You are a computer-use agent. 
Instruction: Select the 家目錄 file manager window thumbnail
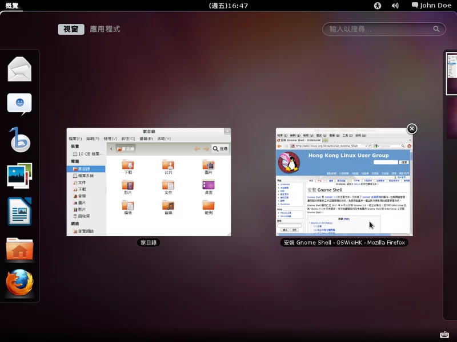[x=149, y=182]
